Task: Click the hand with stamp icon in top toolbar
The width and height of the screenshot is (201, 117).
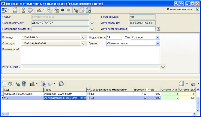Action: [x=39, y=10]
